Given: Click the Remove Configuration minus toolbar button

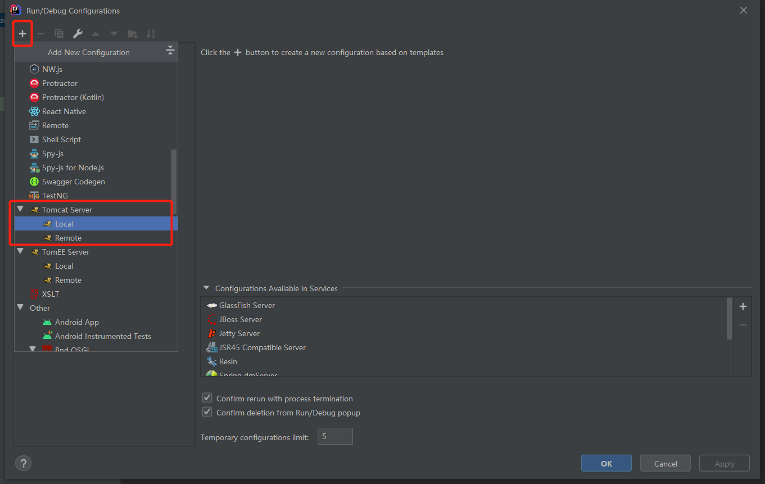Looking at the screenshot, I should pyautogui.click(x=40, y=34).
